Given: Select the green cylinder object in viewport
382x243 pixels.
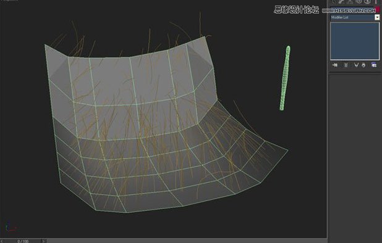Looking at the screenshot, I should coord(285,78).
